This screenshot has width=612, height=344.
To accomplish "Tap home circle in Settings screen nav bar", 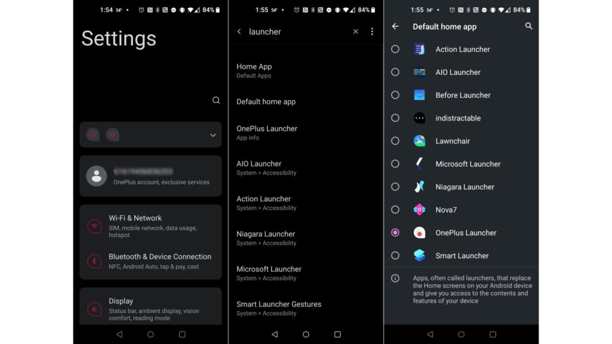I will [151, 334].
